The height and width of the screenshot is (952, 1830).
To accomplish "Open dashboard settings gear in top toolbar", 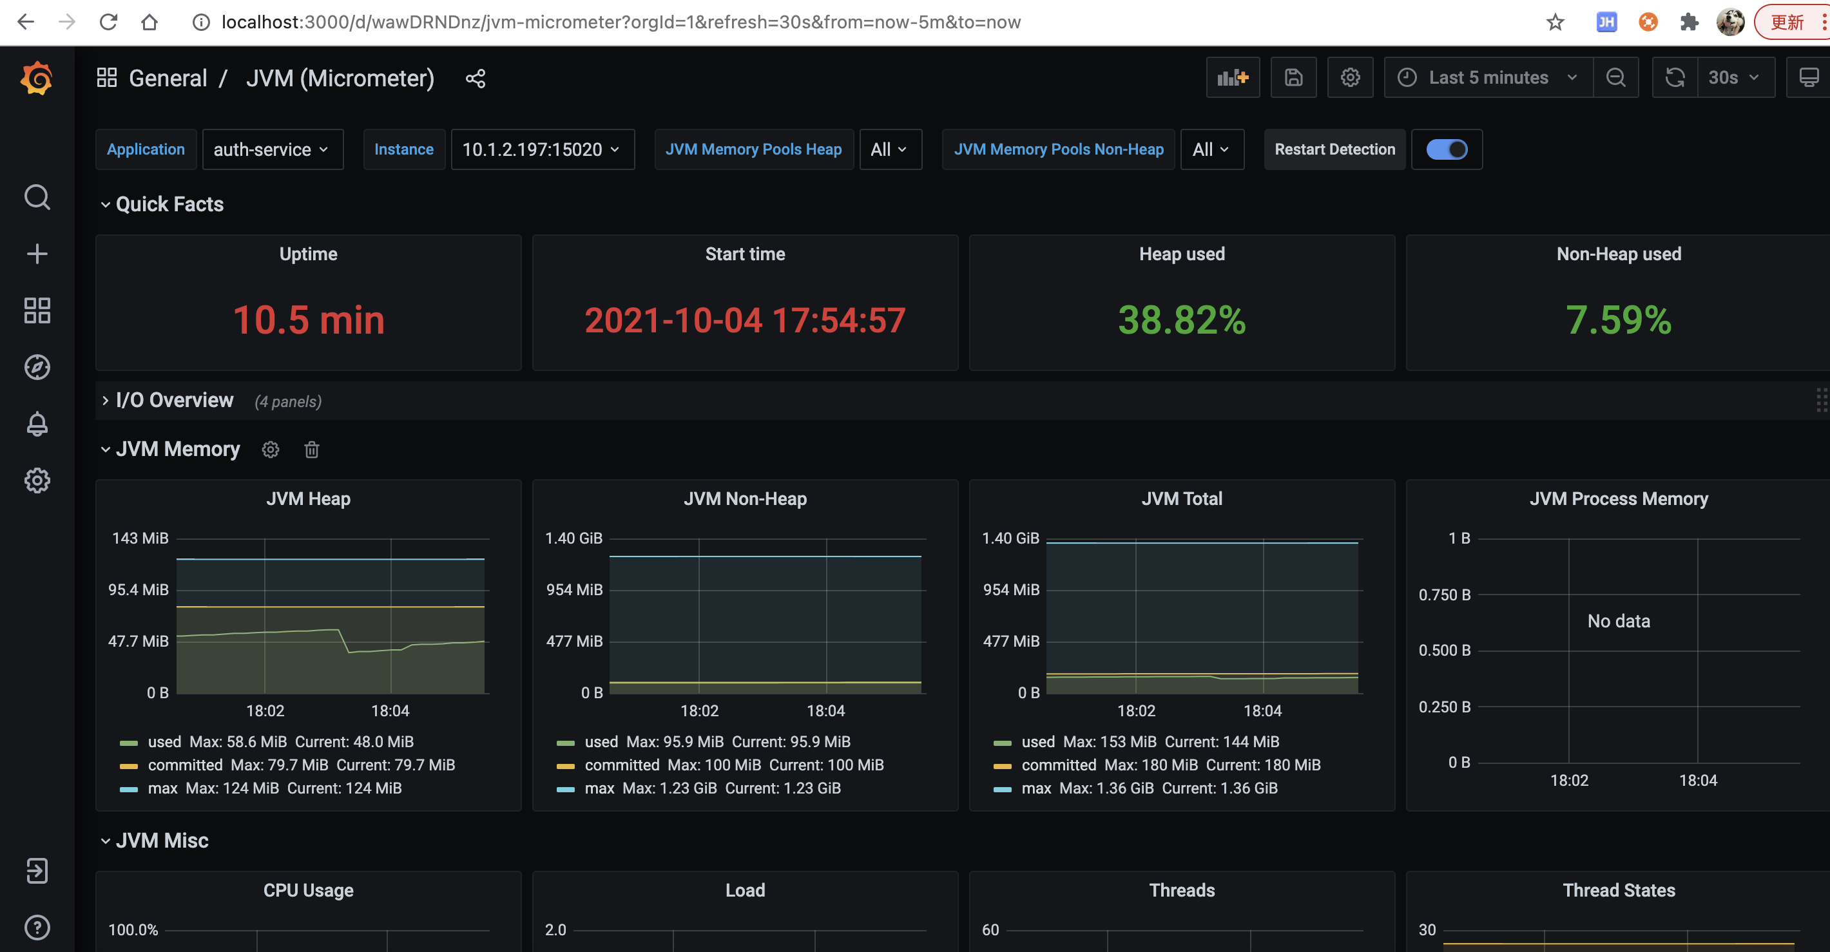I will click(1350, 77).
